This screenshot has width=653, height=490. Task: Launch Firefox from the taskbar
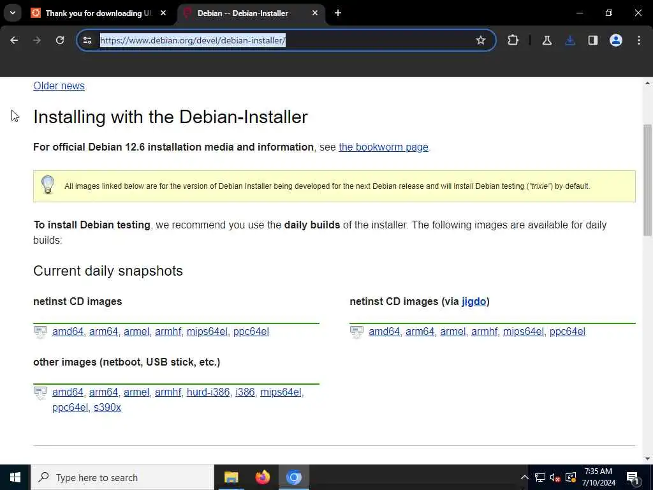point(262,477)
